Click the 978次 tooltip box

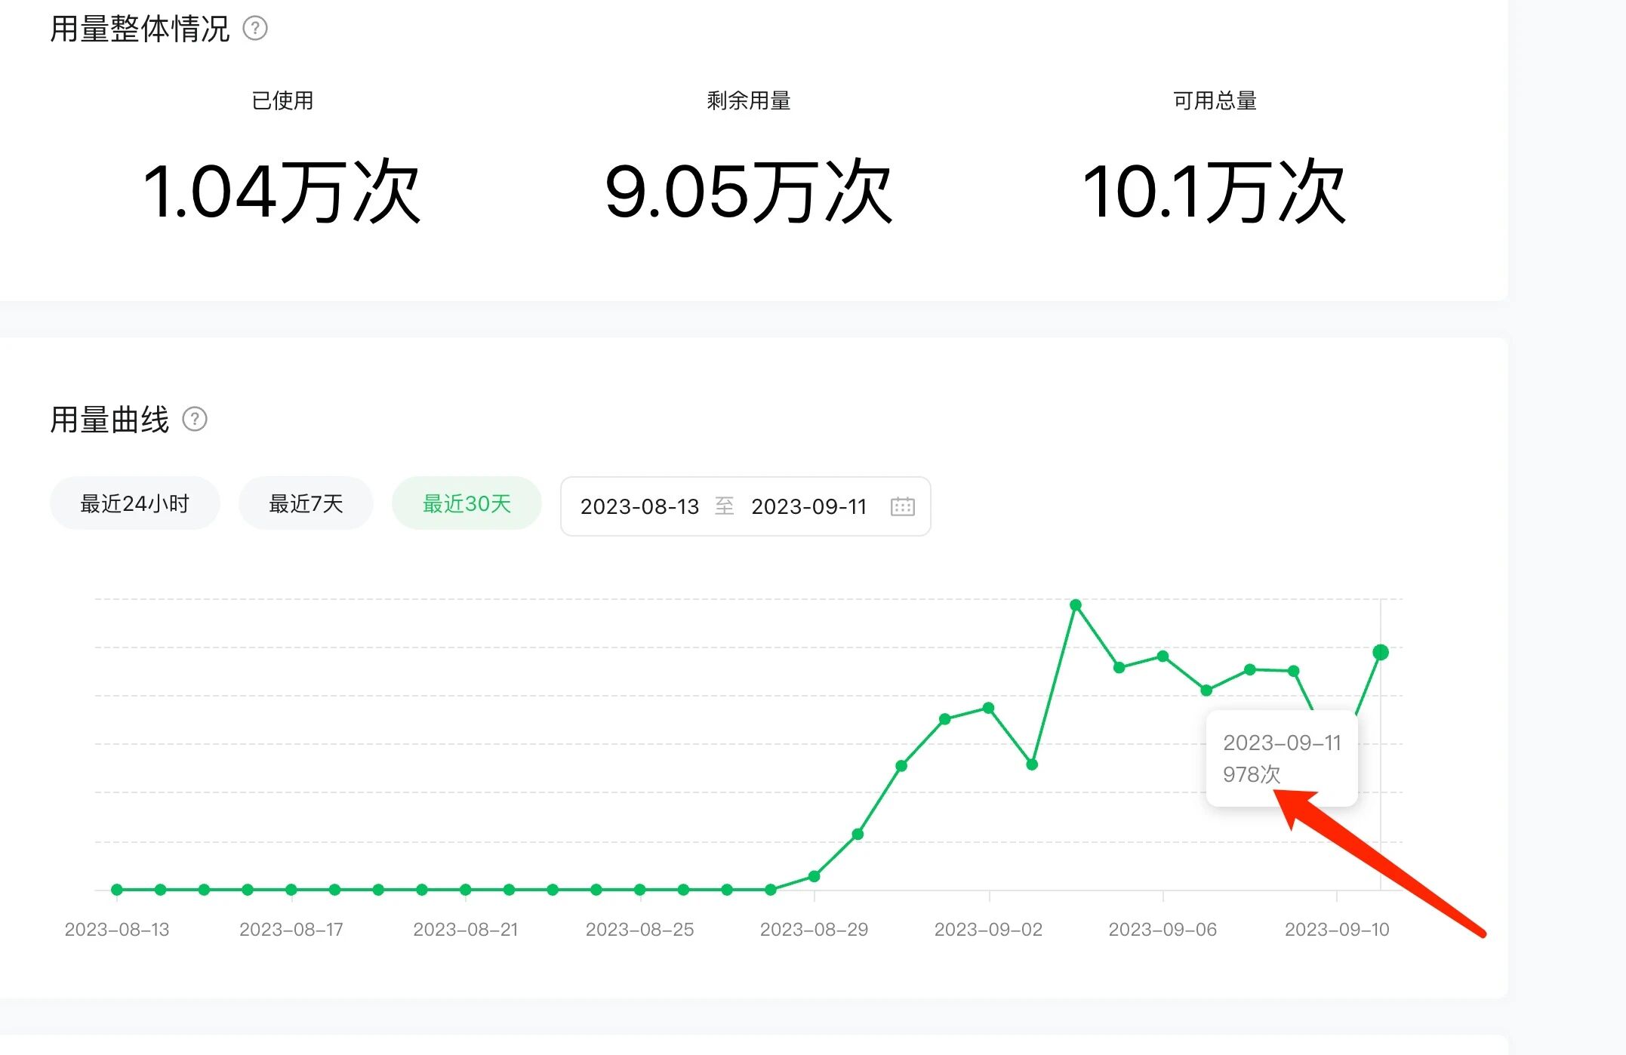(1281, 758)
